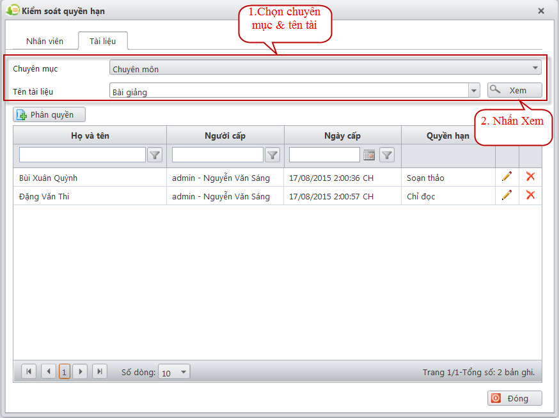Viewport: 559px width, 418px height.
Task: Select the Chỉ đọc permission cell
Action: pos(448,196)
